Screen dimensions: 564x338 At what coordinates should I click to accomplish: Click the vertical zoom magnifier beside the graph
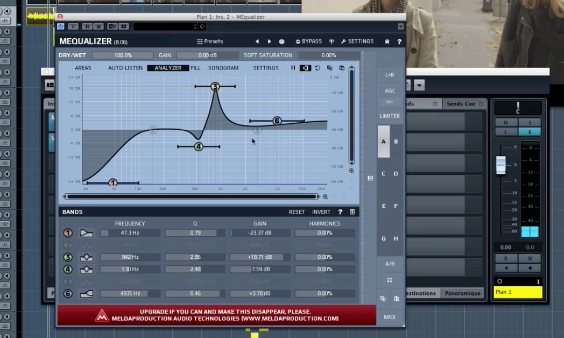coord(351,171)
